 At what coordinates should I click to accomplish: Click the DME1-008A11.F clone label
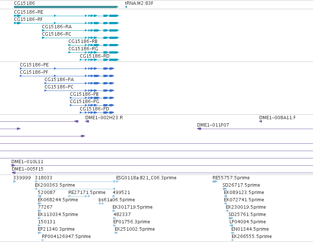(x=277, y=118)
